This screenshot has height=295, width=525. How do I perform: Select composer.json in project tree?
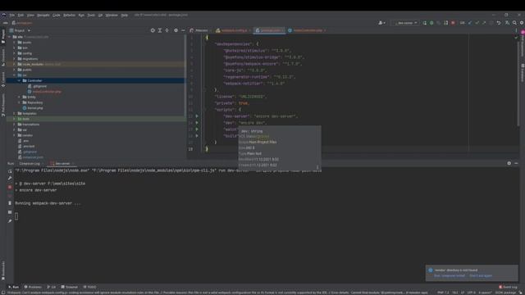(33, 157)
